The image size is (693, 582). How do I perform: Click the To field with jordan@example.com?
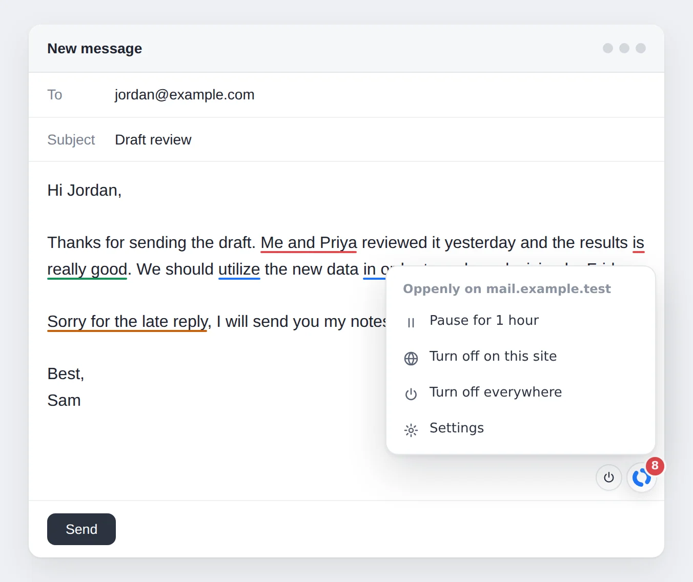coord(346,95)
